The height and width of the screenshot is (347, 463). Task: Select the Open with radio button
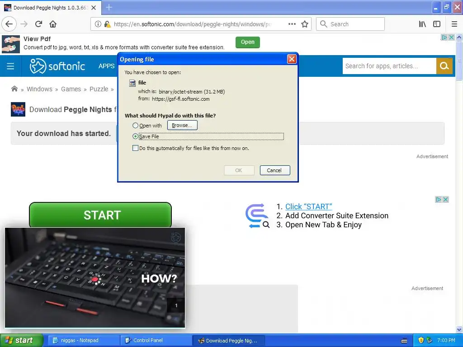[x=135, y=126]
